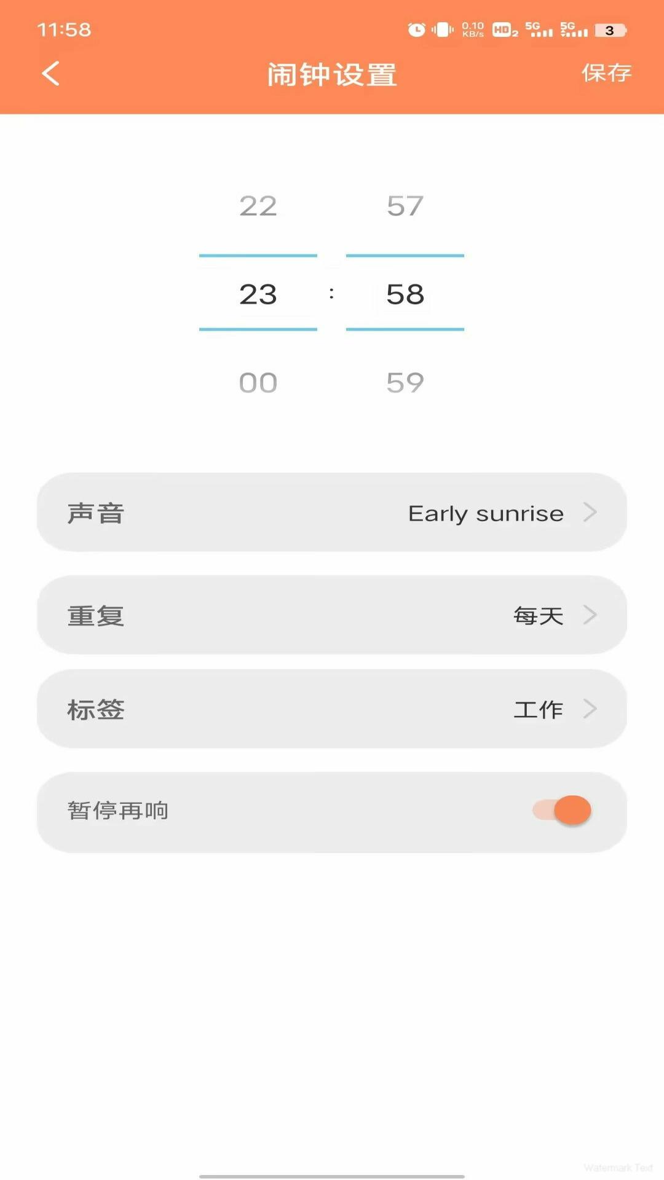Select hour 22 in the picker

tap(258, 206)
